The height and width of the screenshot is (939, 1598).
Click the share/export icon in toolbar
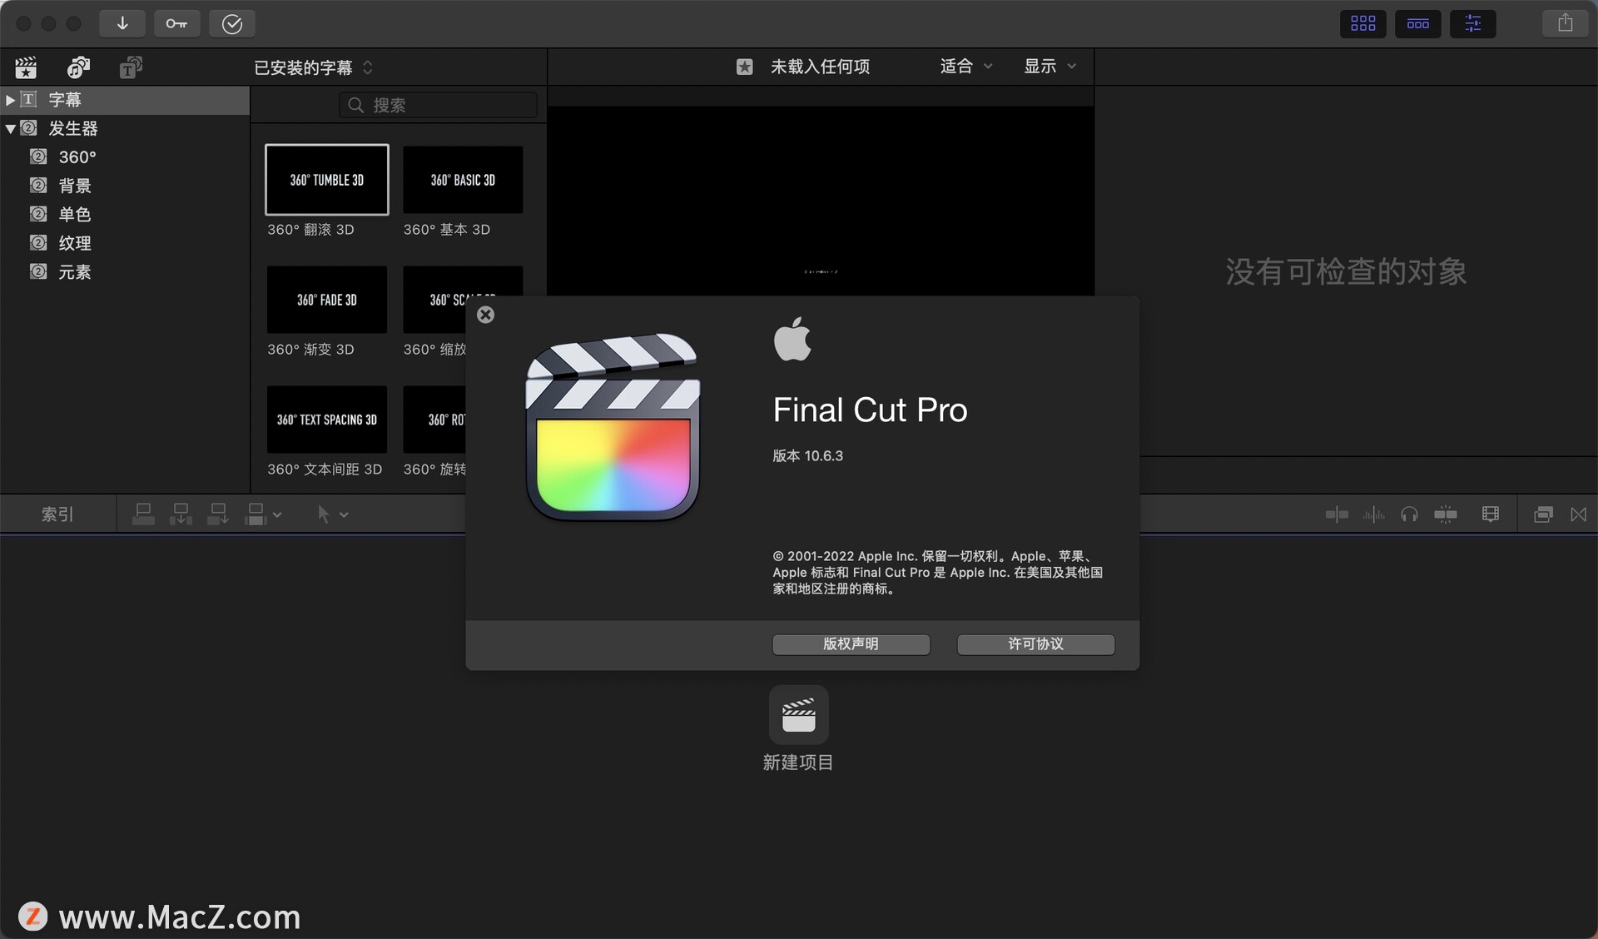tap(1566, 22)
